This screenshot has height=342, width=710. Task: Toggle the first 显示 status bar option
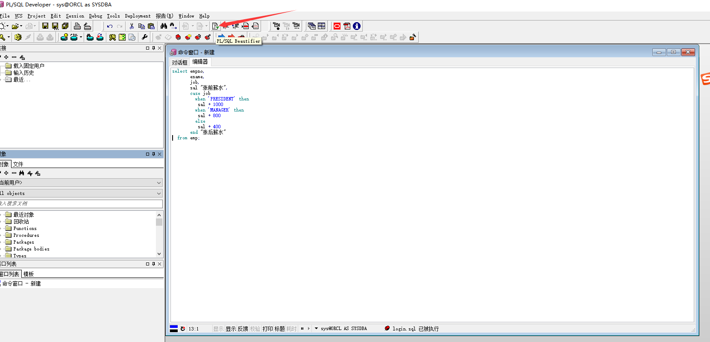(x=218, y=329)
